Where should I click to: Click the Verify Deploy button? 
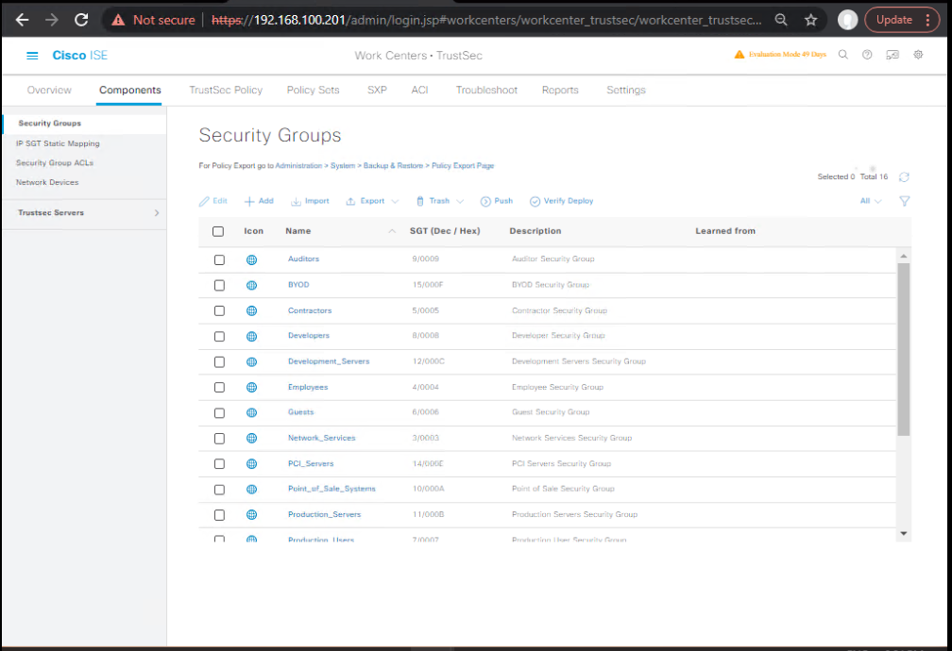tap(562, 201)
